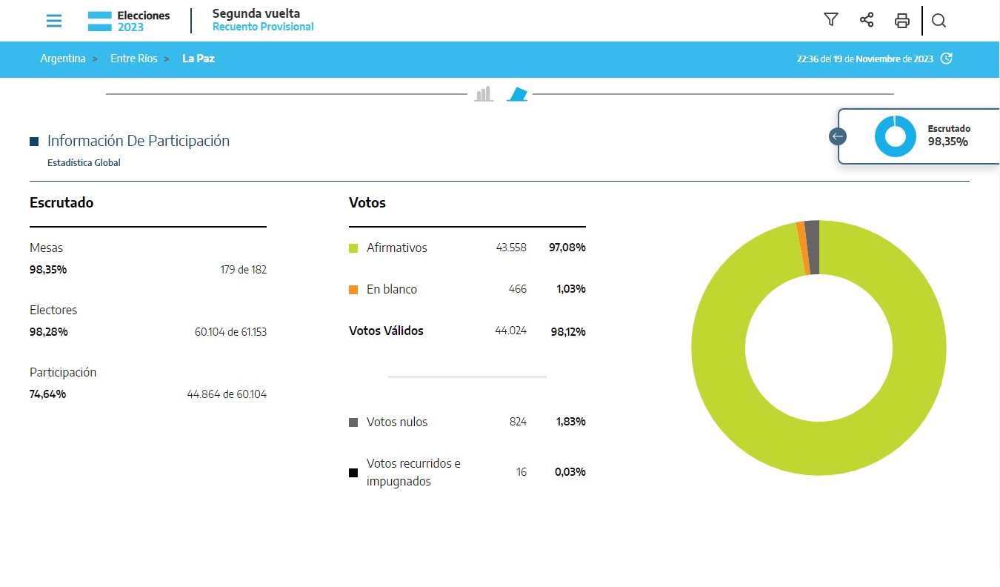This screenshot has height=587, width=1000.
Task: Select the ballot box participation view
Action: pyautogui.click(x=517, y=94)
